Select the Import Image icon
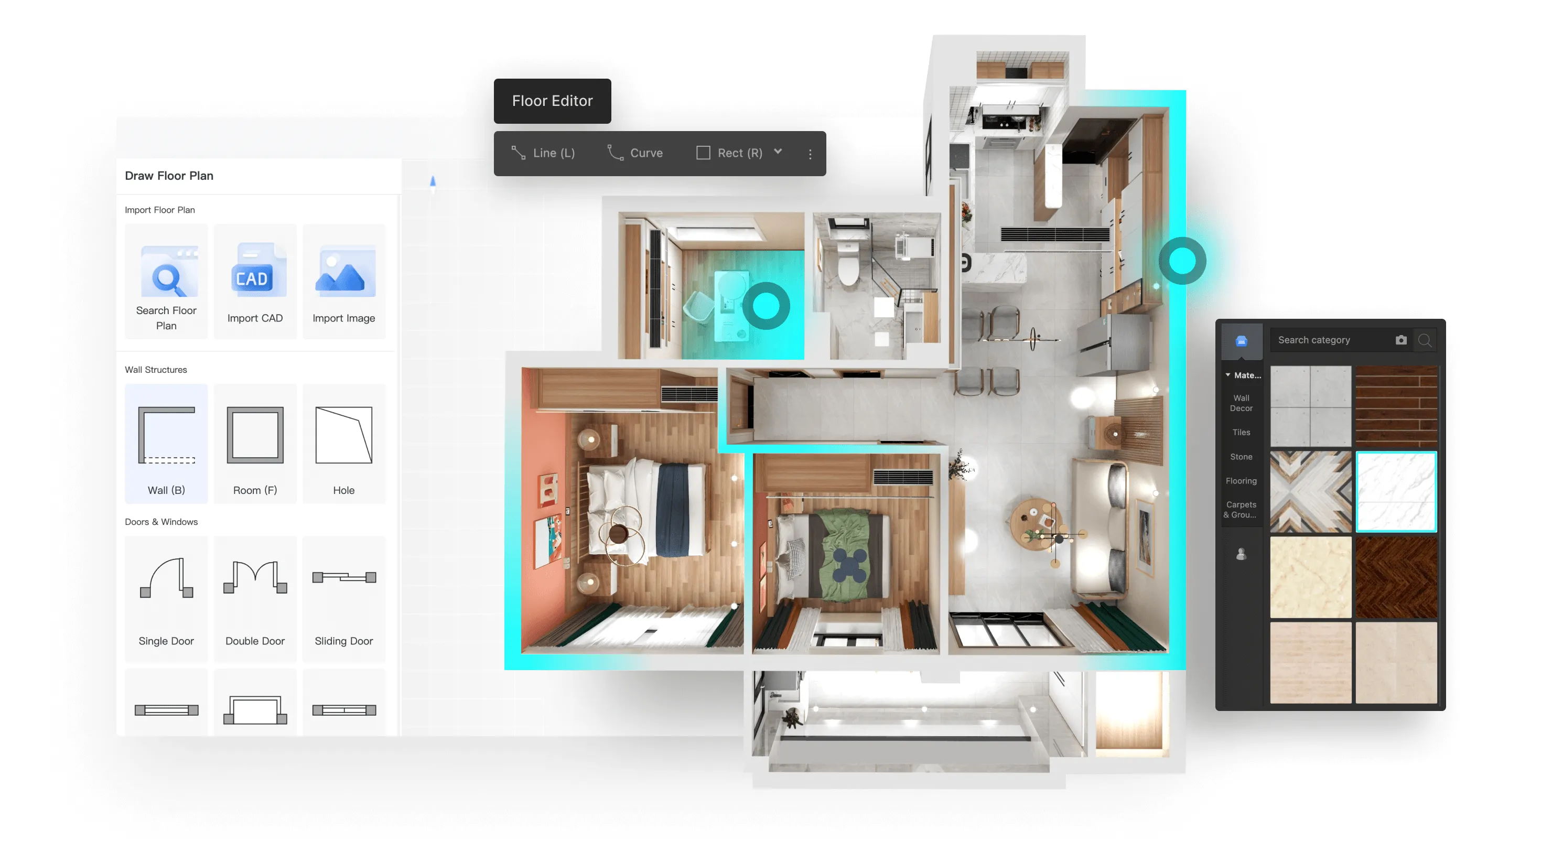1552x862 pixels. coord(344,271)
